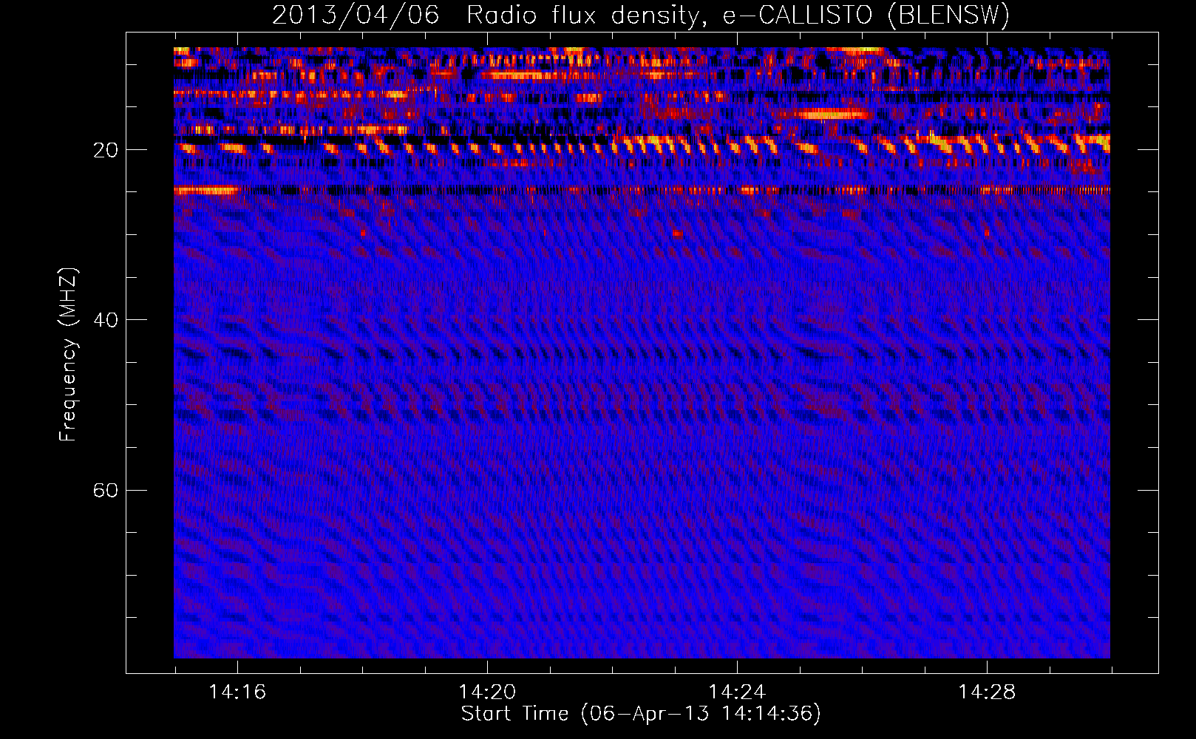Click the 14:24 time tick label

coord(737,692)
